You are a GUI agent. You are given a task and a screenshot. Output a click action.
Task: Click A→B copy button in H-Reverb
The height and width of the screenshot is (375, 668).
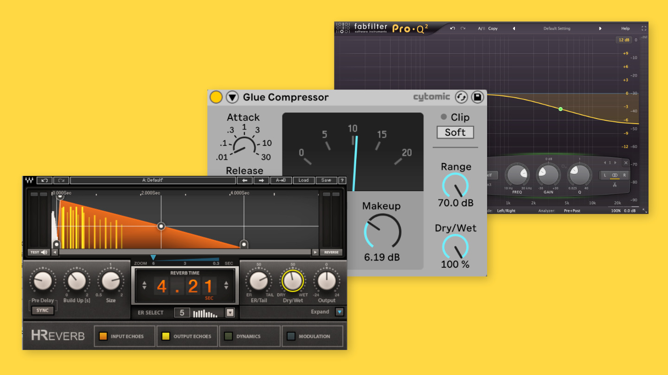[x=281, y=181]
